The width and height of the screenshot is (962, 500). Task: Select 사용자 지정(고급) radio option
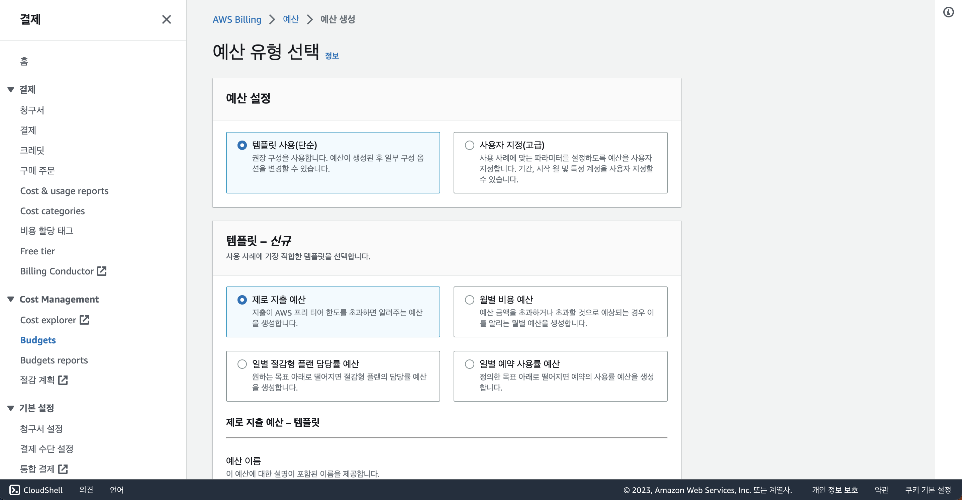pyautogui.click(x=469, y=145)
